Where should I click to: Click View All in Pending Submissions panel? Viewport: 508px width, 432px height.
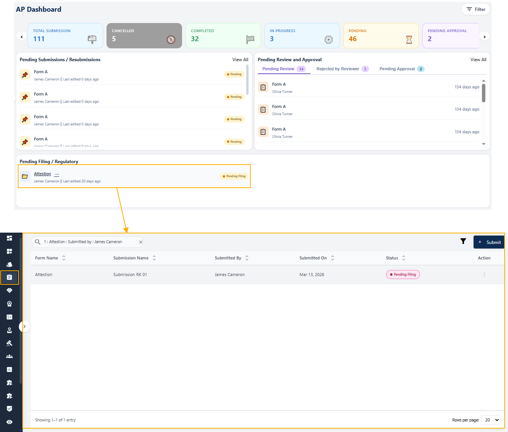[x=240, y=60]
